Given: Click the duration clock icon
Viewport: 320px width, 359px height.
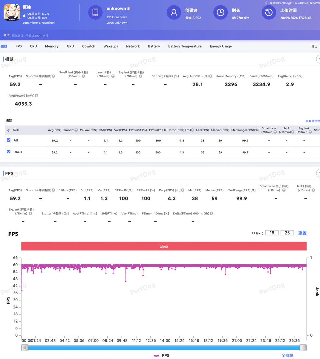Looking at the screenshot, I should click(x=220, y=13).
